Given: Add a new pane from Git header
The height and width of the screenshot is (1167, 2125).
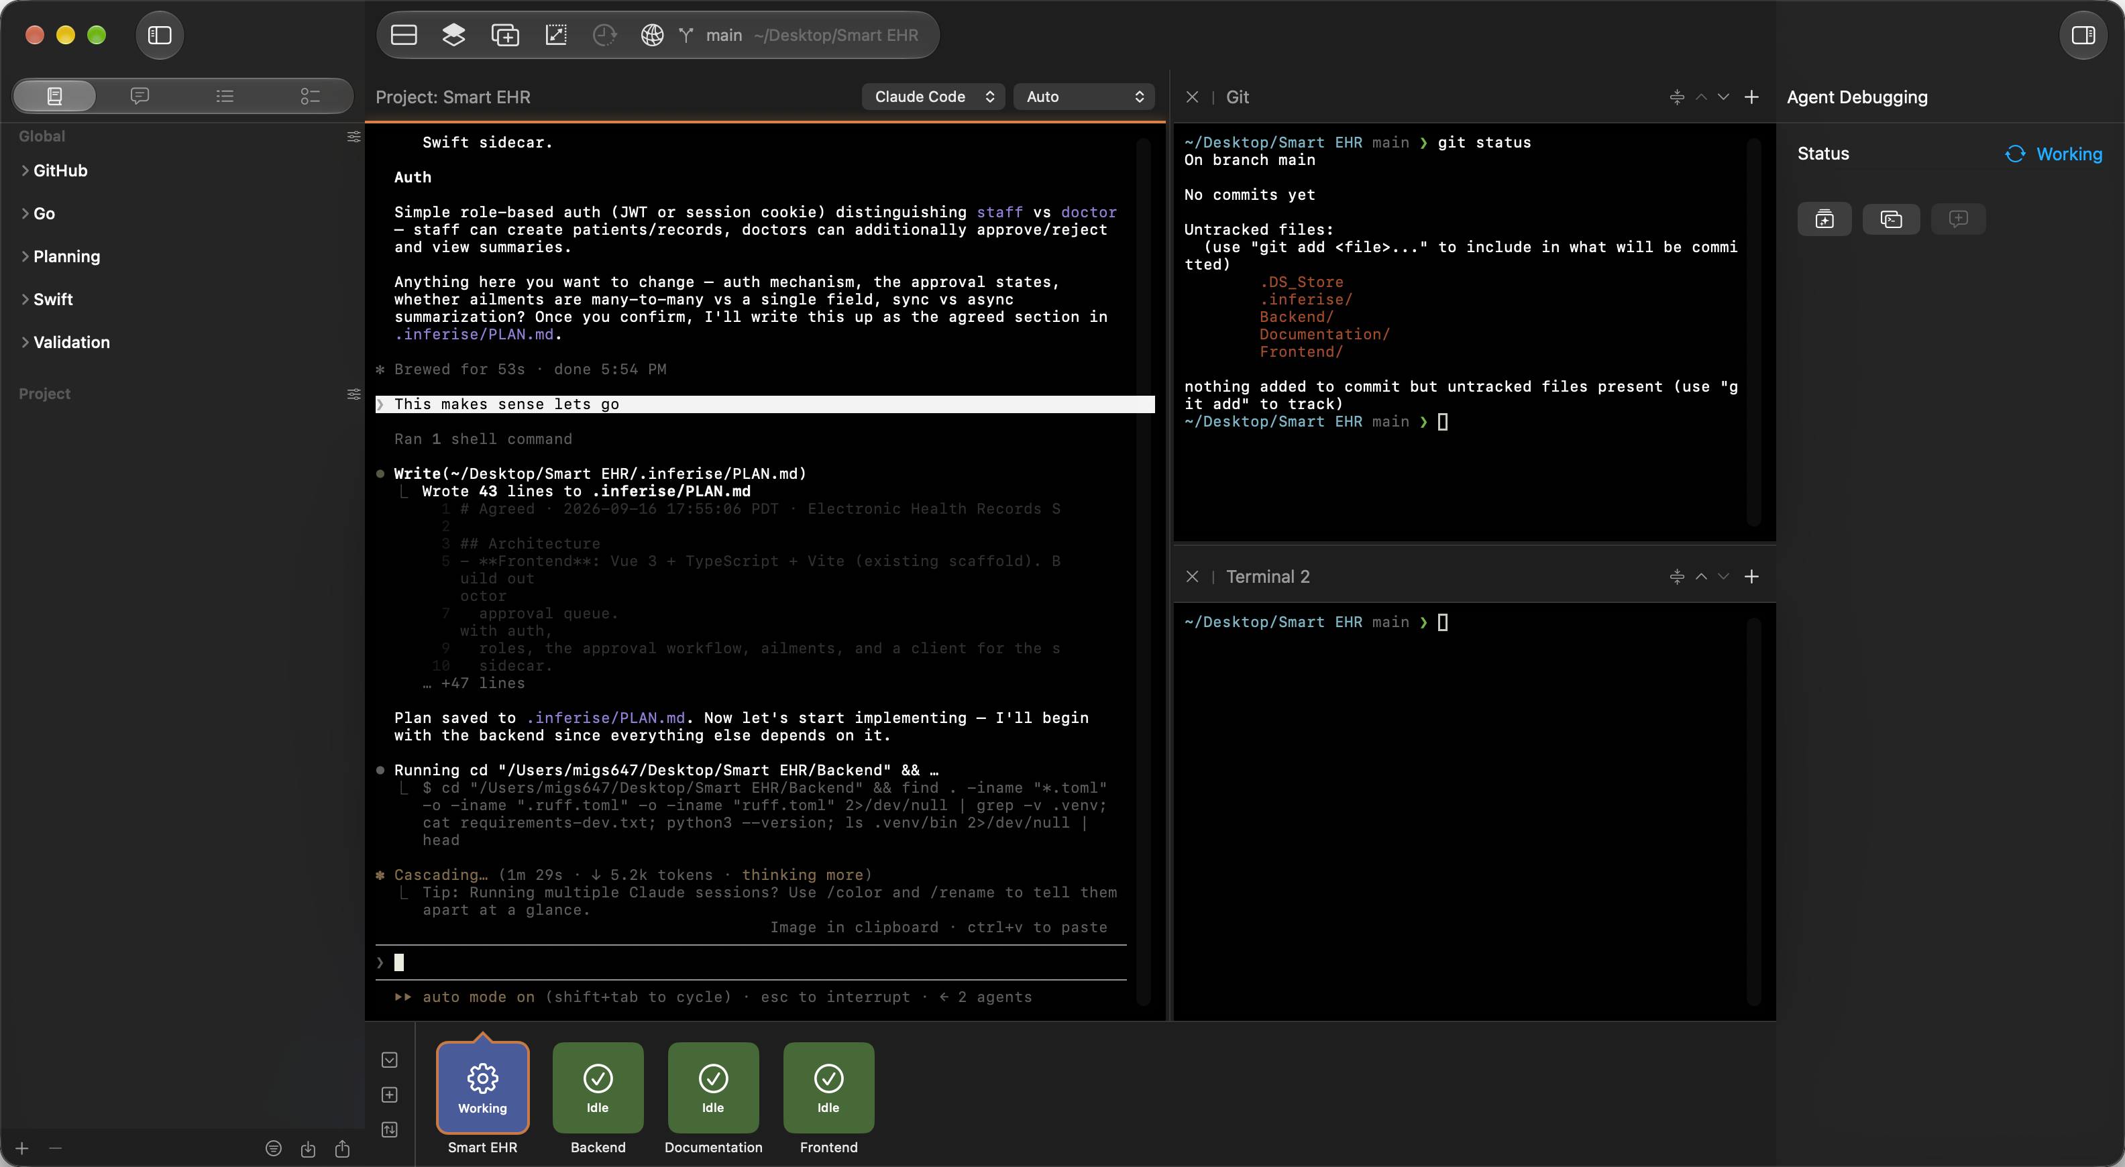Looking at the screenshot, I should [x=1751, y=97].
